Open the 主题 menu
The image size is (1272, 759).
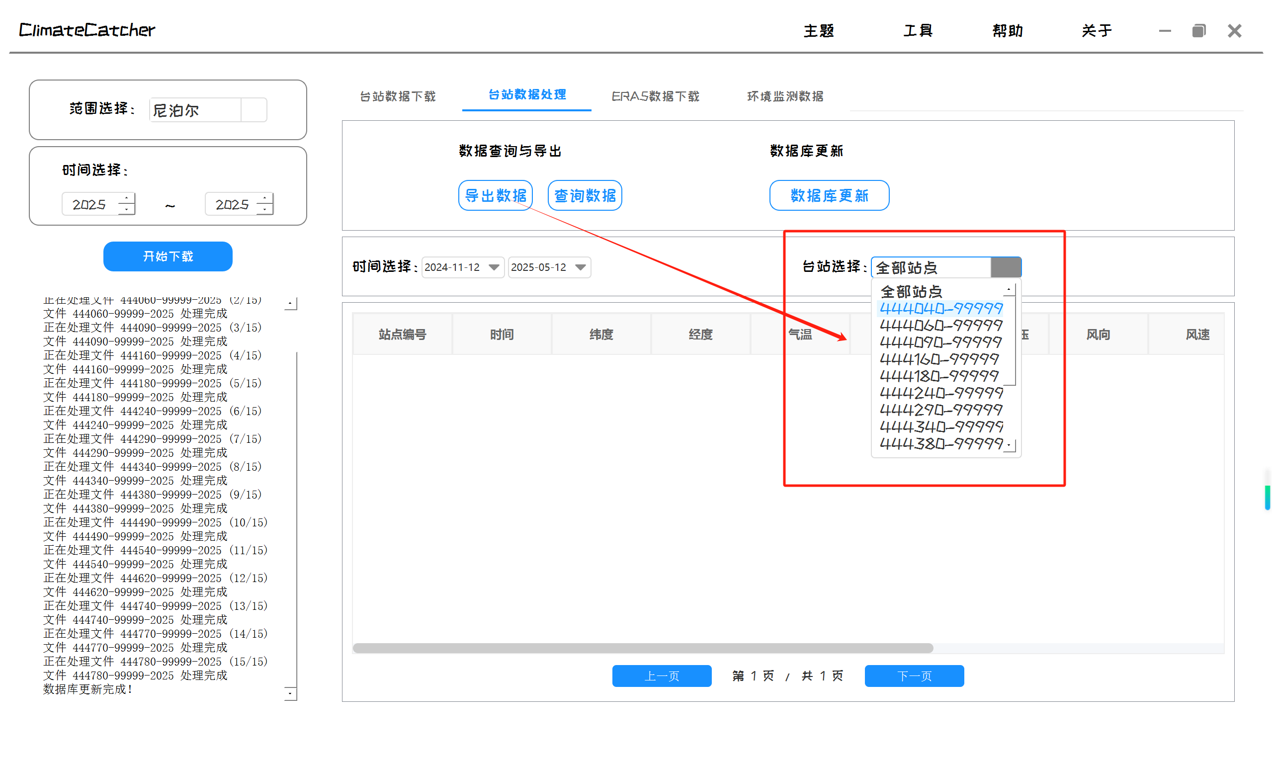click(x=818, y=31)
